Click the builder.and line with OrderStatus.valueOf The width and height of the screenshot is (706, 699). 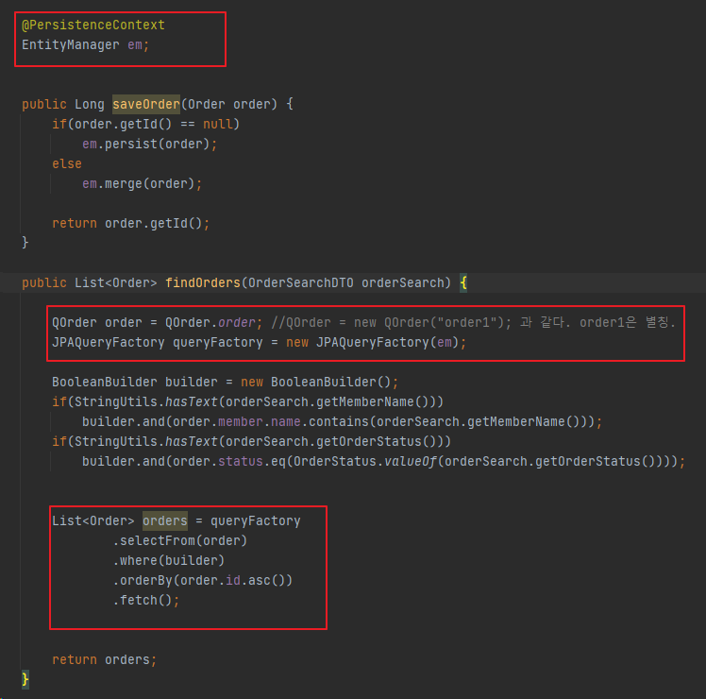[x=383, y=462]
